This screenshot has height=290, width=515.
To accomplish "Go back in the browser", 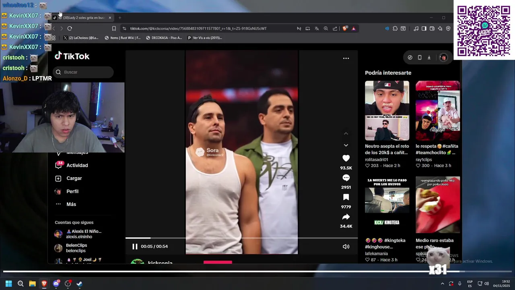I will coord(54,29).
